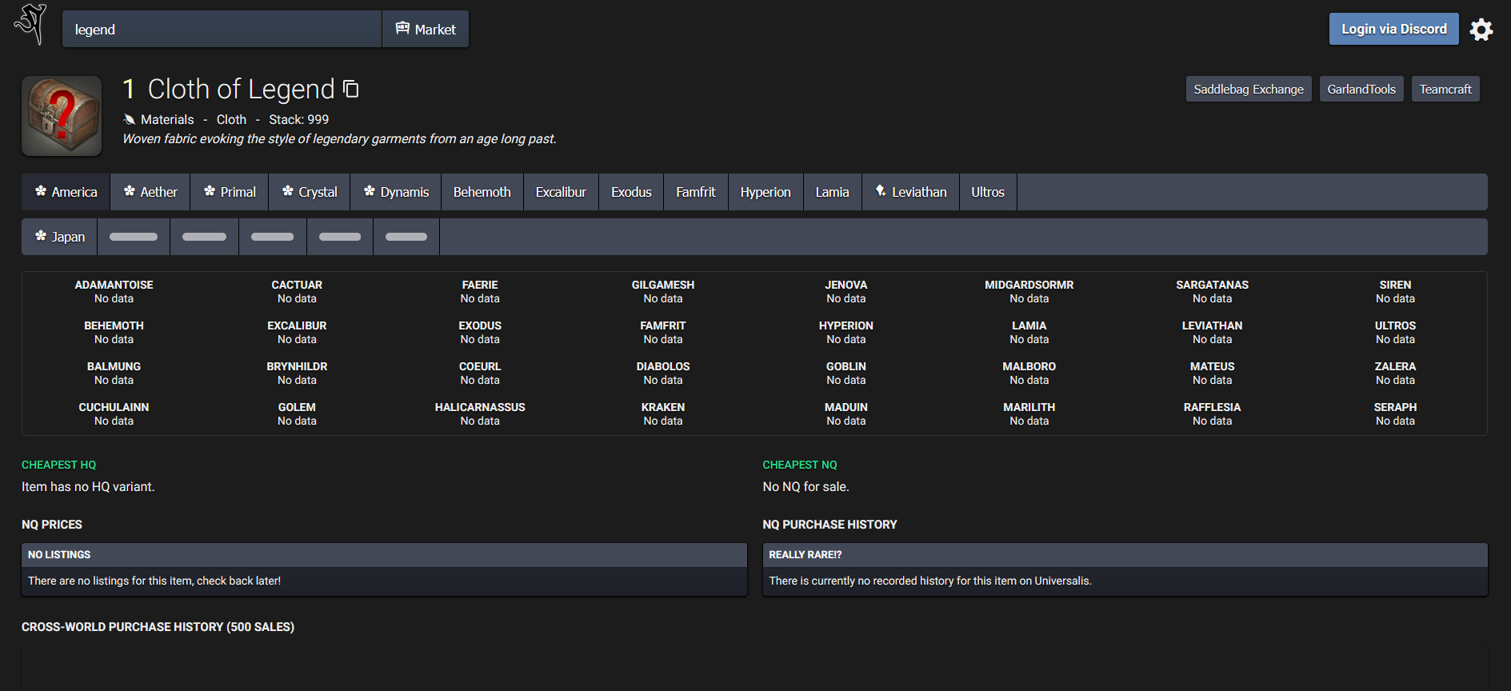1511x691 pixels.
Task: Click the "NO LISTINGS" table header
Action: pyautogui.click(x=384, y=555)
